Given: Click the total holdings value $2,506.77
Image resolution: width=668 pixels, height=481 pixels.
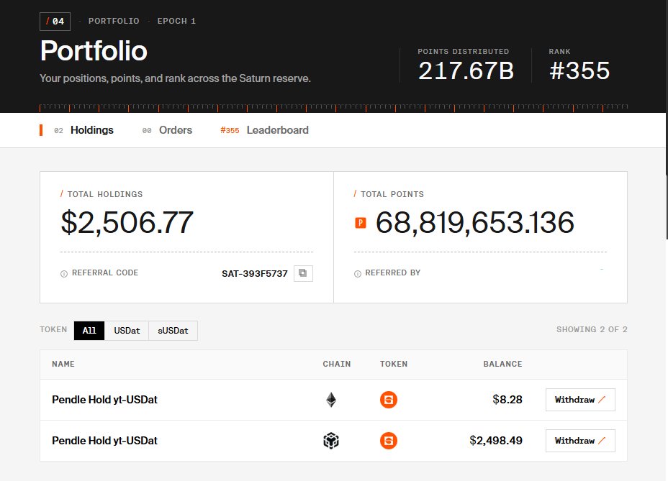Looking at the screenshot, I should 127,223.
